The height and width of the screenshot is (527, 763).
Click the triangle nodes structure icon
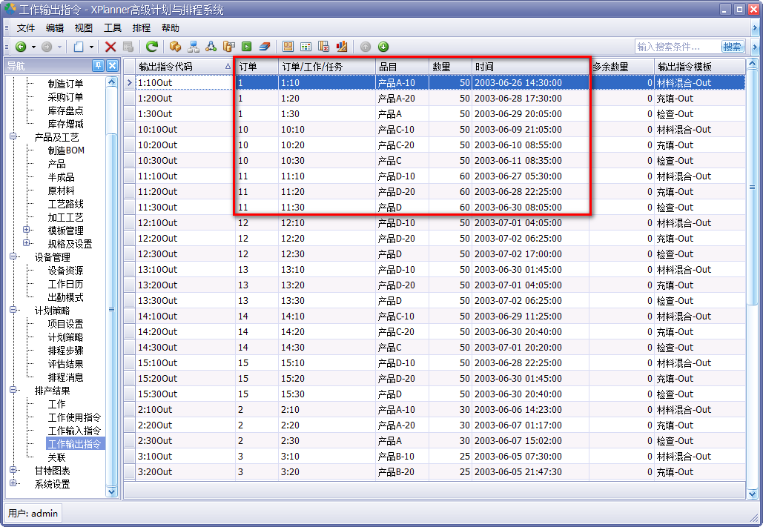211,47
